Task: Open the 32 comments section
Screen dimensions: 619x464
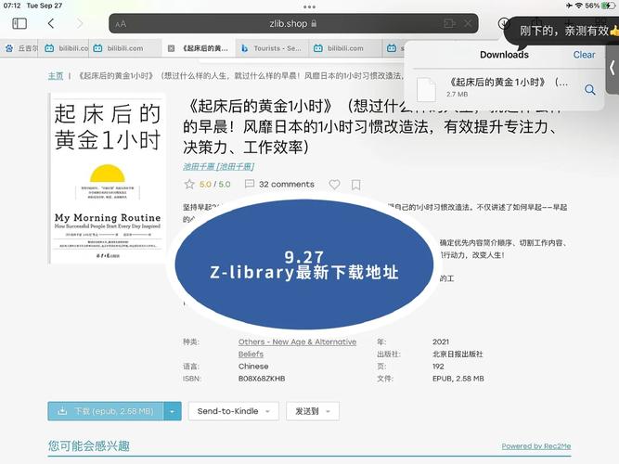Action: (x=280, y=185)
